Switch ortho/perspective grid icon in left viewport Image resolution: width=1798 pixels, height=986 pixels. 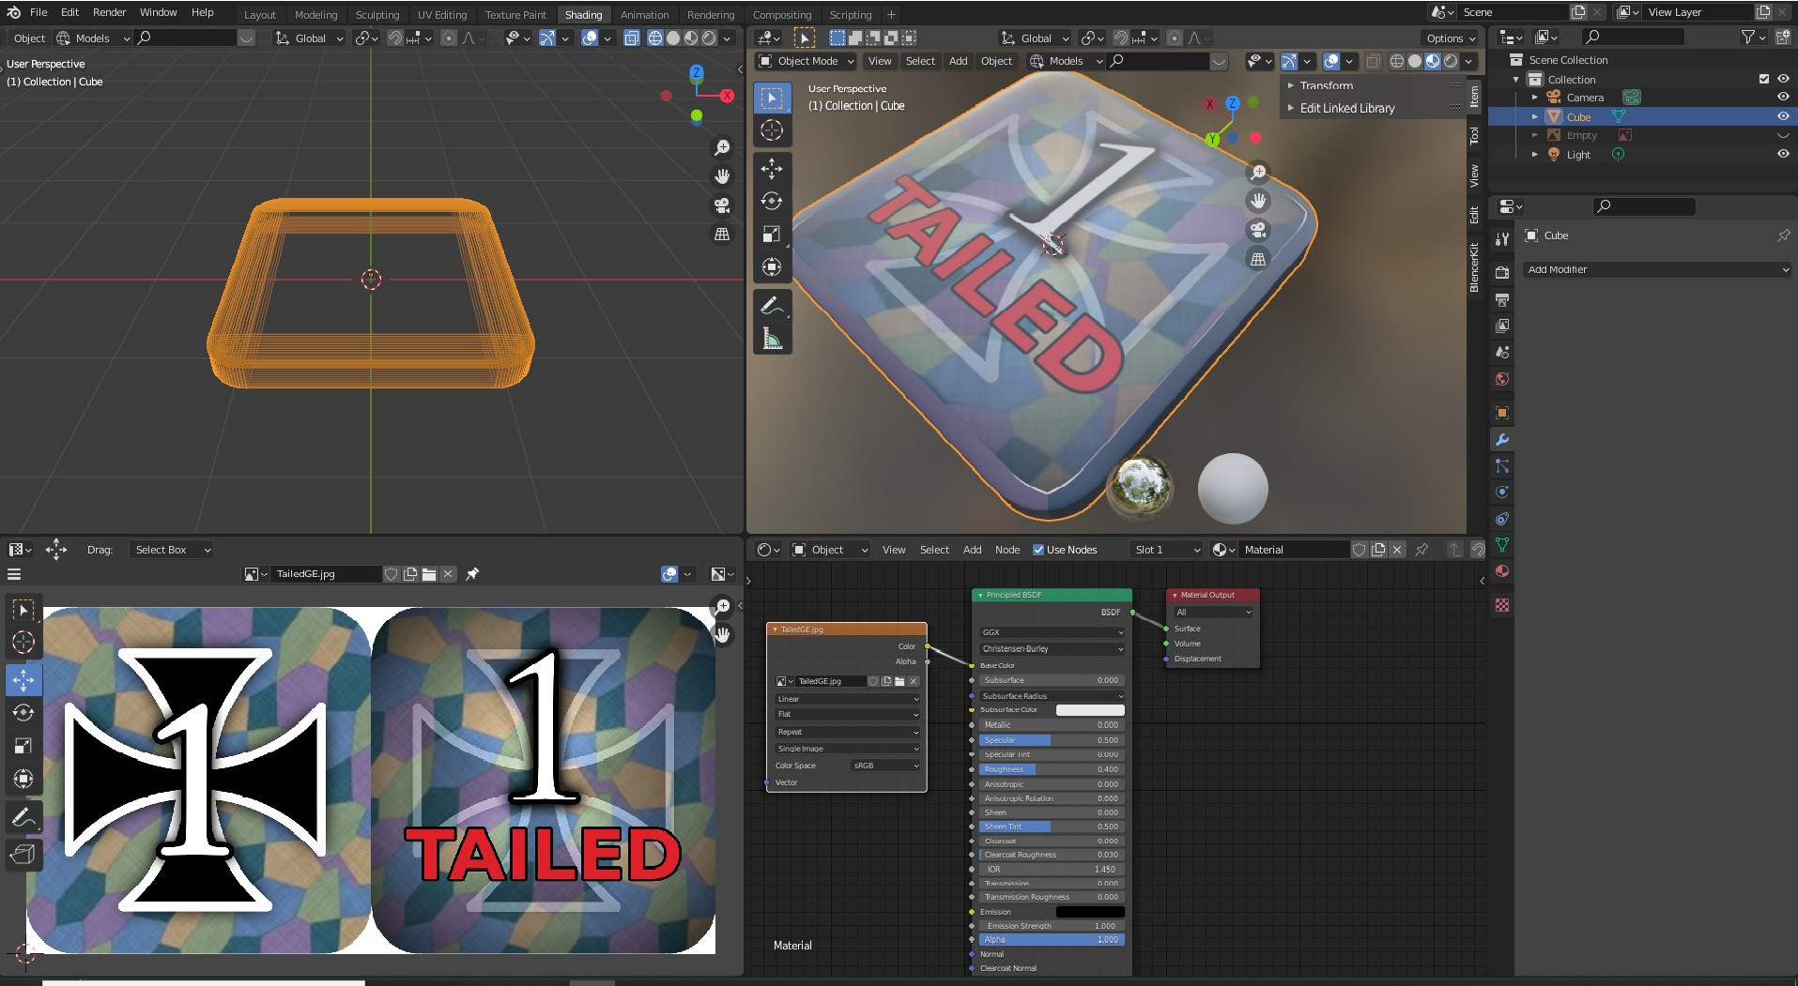(722, 235)
